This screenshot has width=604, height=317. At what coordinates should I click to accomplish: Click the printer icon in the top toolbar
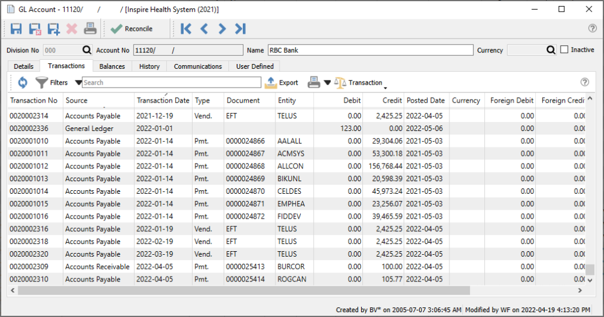pyautogui.click(x=89, y=28)
